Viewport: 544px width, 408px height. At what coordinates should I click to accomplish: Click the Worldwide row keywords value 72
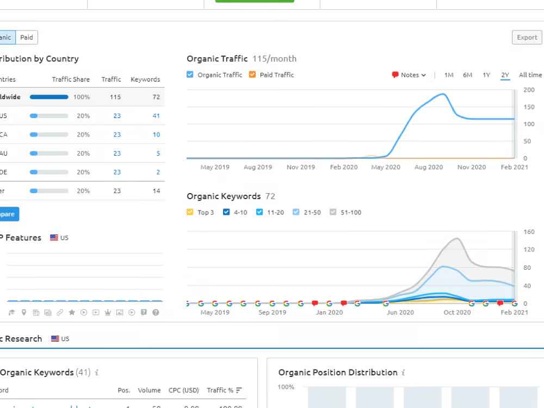click(156, 97)
